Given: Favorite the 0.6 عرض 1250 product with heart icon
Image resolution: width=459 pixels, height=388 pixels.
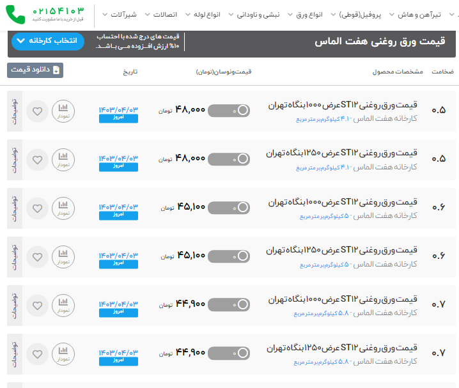Looking at the screenshot, I should [x=37, y=257].
